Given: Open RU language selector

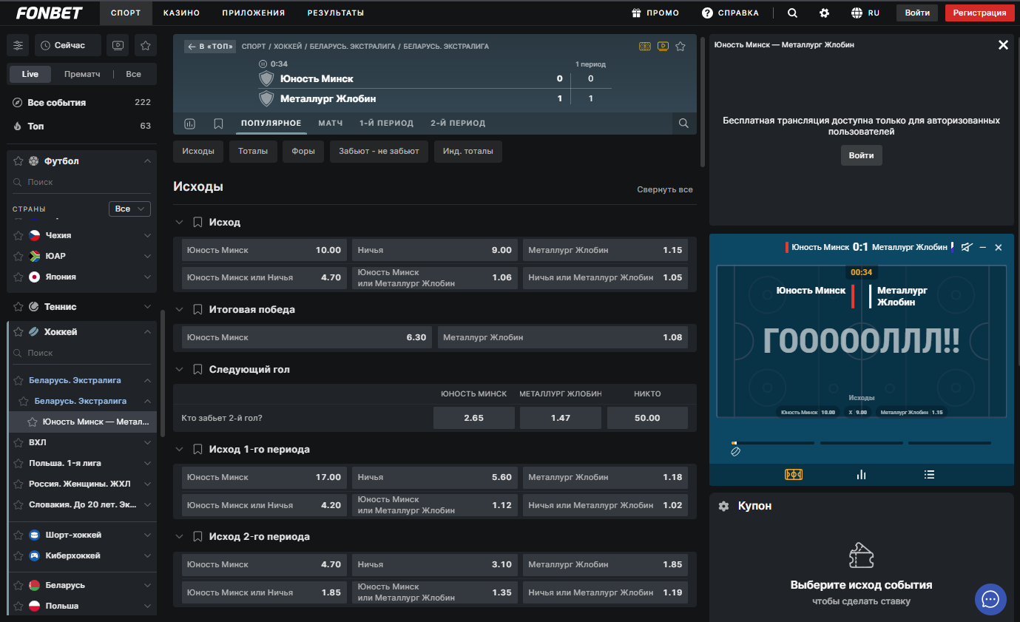Looking at the screenshot, I should (x=865, y=13).
